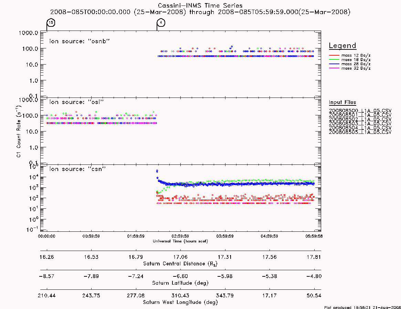The width and height of the screenshot is (401, 309).
Task: Click the C1 Count Rate axis label
Action: pyautogui.click(x=19, y=131)
